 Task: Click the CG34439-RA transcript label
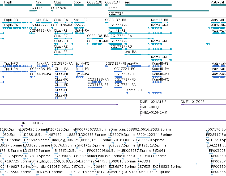[40, 30]
